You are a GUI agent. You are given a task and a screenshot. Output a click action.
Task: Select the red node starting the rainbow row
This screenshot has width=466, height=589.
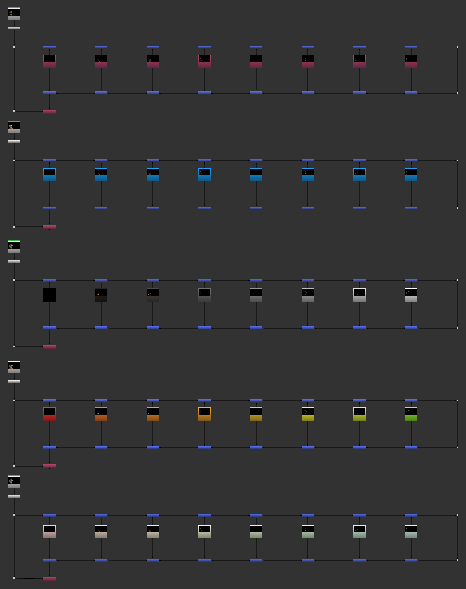[50, 414]
